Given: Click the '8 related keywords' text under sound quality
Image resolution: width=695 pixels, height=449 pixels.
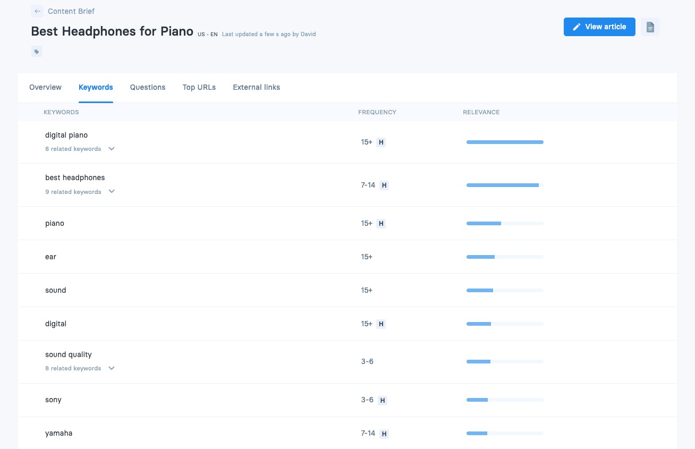Looking at the screenshot, I should pyautogui.click(x=73, y=368).
